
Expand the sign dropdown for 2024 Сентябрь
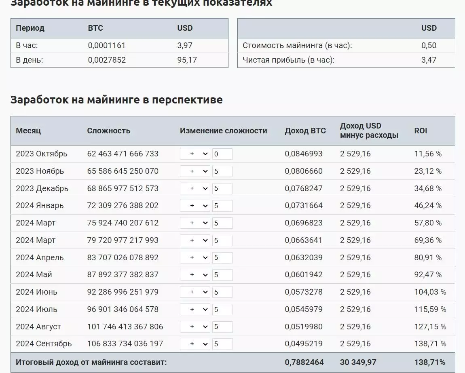[194, 344]
